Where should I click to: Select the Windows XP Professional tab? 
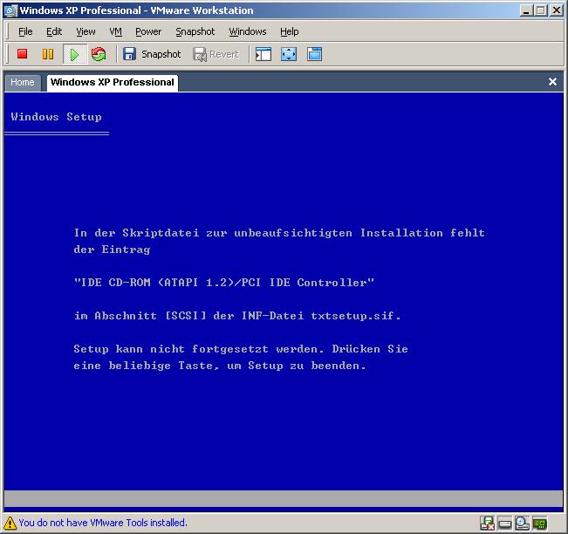[112, 82]
